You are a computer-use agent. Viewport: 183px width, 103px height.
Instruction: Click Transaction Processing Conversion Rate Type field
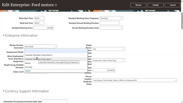click(x=55, y=101)
